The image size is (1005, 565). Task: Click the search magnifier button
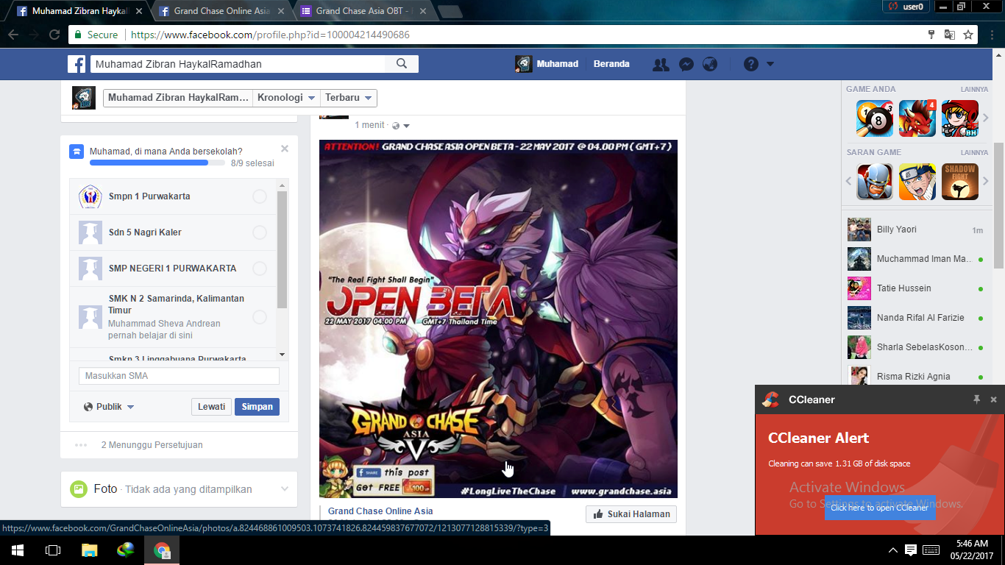(x=402, y=64)
